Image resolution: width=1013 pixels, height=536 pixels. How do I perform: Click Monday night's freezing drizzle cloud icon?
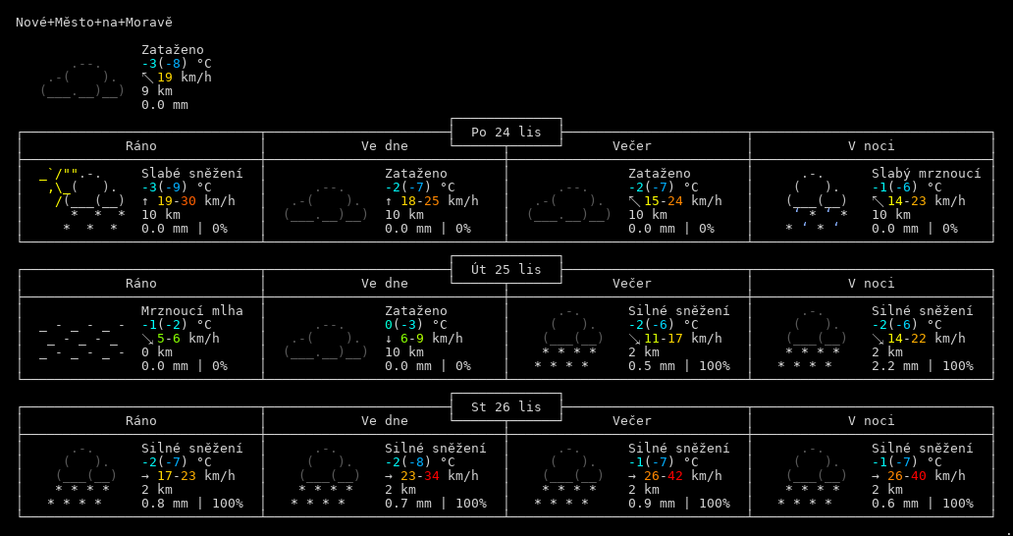[x=816, y=200]
